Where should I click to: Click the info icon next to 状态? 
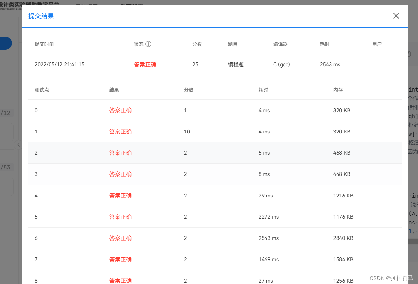point(148,44)
